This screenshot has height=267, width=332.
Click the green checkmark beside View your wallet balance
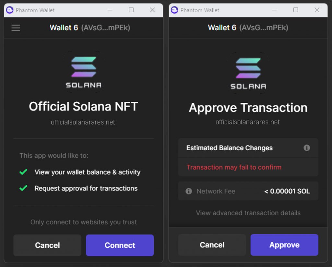point(23,172)
